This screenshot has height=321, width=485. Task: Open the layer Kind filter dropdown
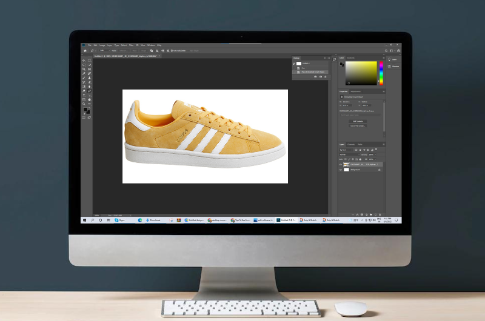pyautogui.click(x=346, y=150)
